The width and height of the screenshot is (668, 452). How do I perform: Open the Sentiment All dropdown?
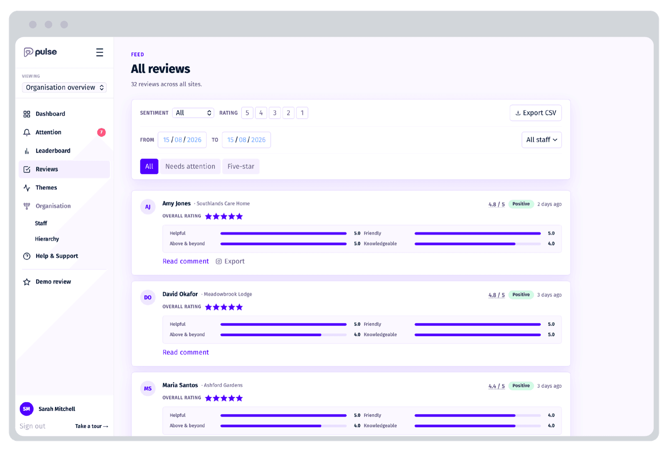[193, 113]
